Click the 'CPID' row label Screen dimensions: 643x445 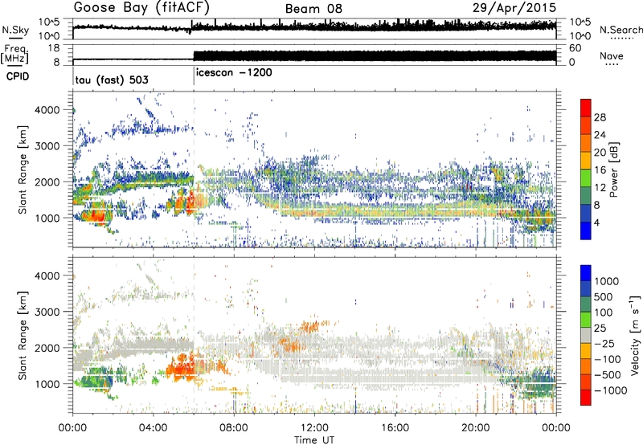click(18, 76)
